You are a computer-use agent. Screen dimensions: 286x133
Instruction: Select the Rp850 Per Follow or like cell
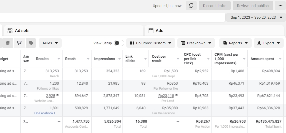click(165, 86)
